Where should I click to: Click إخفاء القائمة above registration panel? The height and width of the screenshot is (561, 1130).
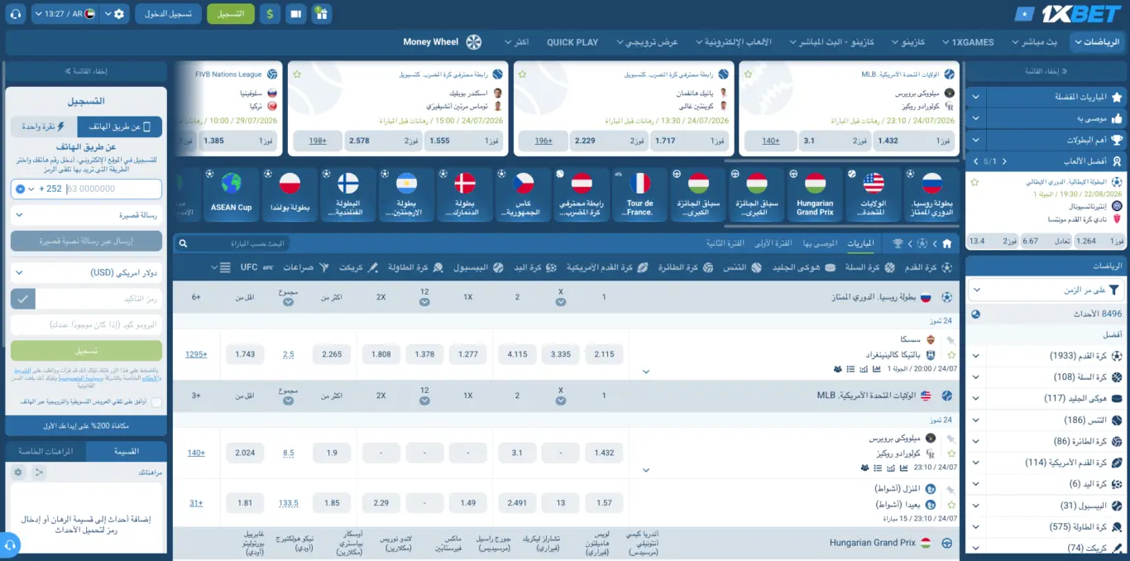click(x=86, y=71)
